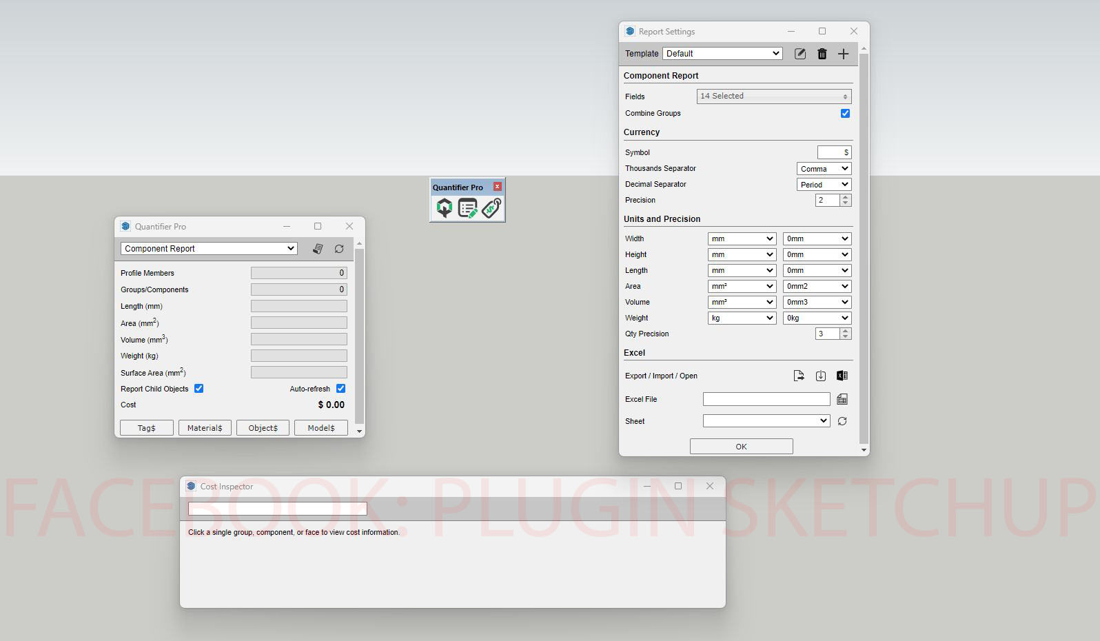This screenshot has height=641, width=1100.
Task: Open the report in Excel
Action: click(842, 376)
